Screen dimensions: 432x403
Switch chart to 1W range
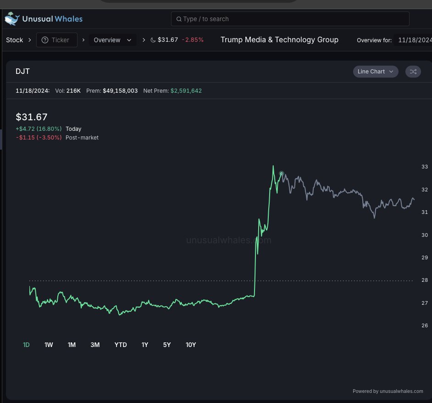[x=49, y=345]
